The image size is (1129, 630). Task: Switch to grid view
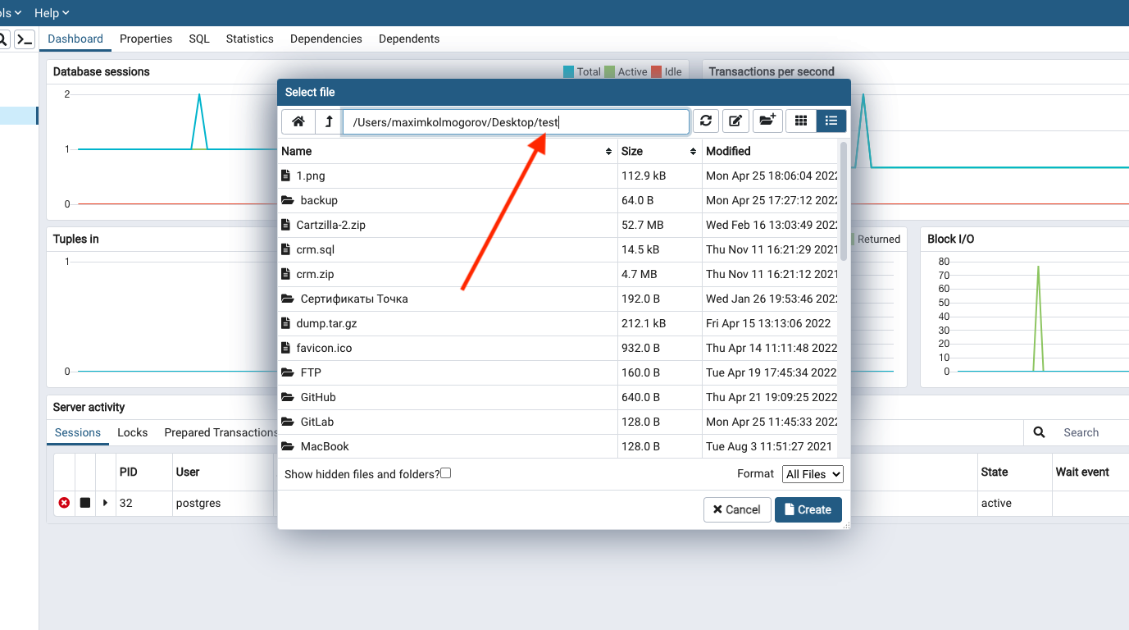pos(801,121)
